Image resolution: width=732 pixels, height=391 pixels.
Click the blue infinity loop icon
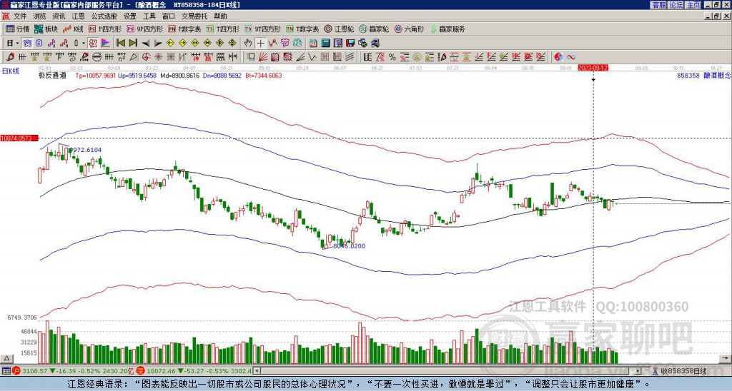pyautogui.click(x=571, y=57)
